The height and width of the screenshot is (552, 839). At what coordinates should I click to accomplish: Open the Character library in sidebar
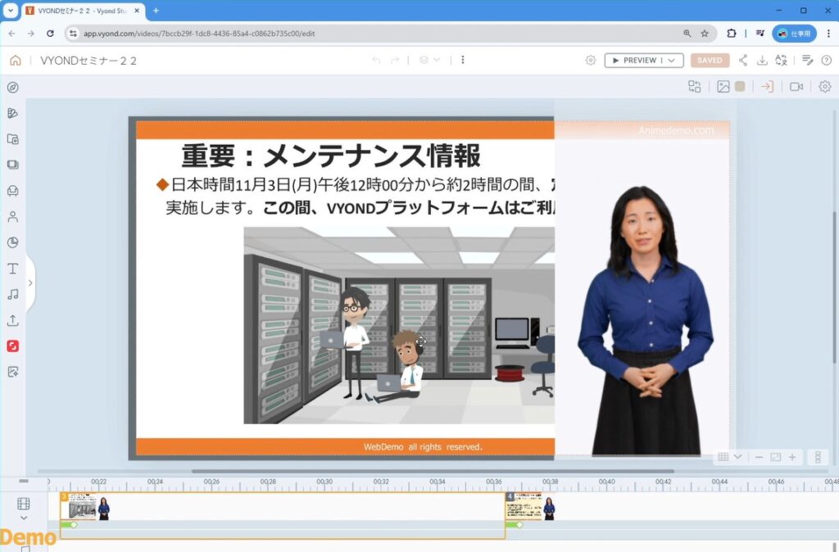coord(12,217)
